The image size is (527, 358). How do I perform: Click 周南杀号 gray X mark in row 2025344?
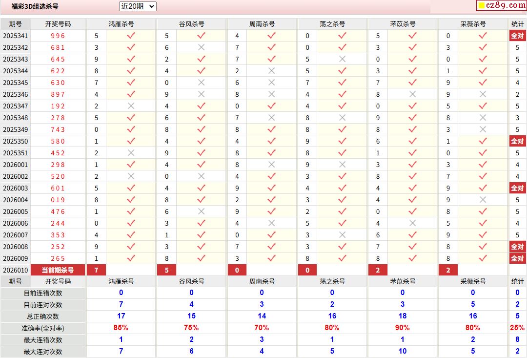pos(272,71)
